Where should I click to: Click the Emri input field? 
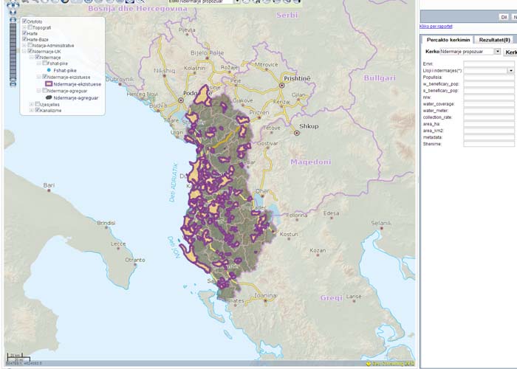click(489, 63)
